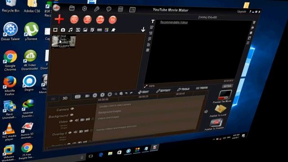Open the Degoo desktop shortcut
This screenshot has width=288, height=162.
point(29,83)
